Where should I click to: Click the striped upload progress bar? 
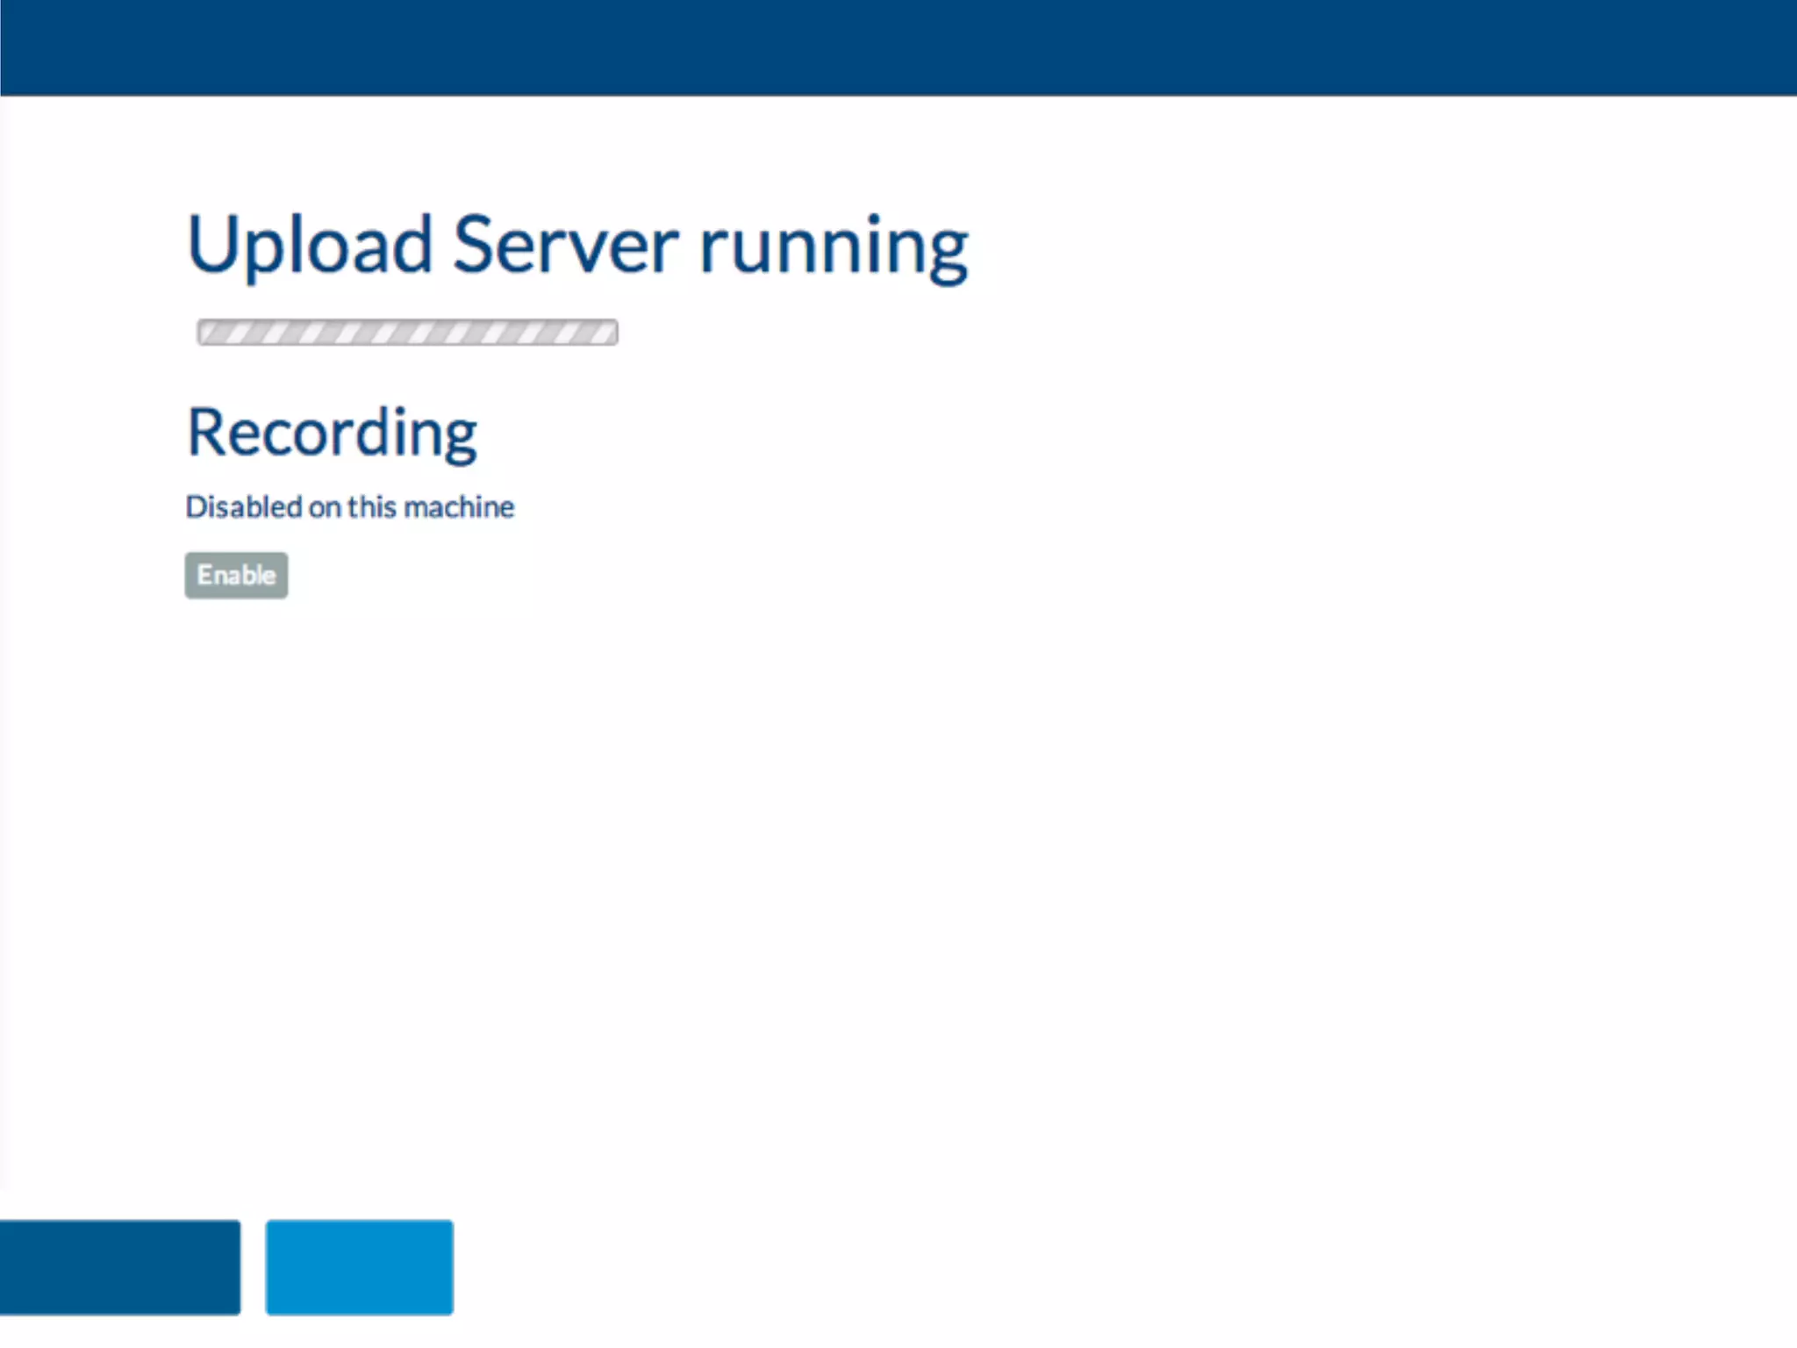click(x=407, y=333)
